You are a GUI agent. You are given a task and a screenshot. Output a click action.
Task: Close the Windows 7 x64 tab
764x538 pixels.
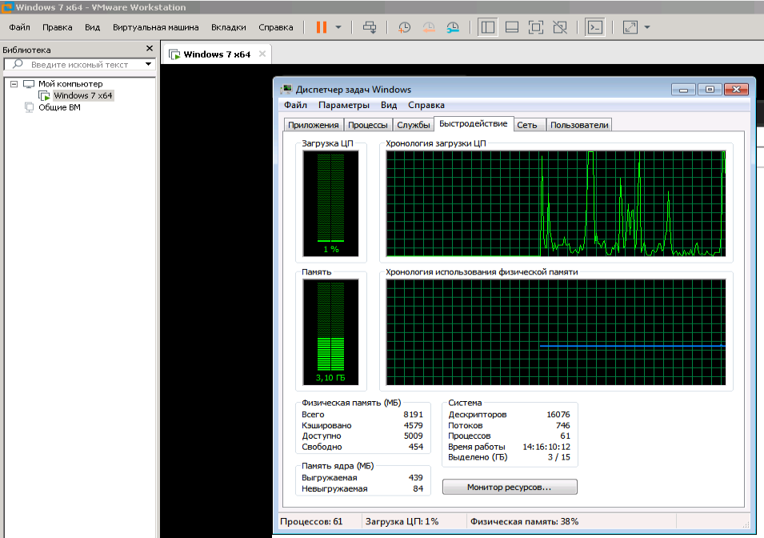pyautogui.click(x=262, y=54)
